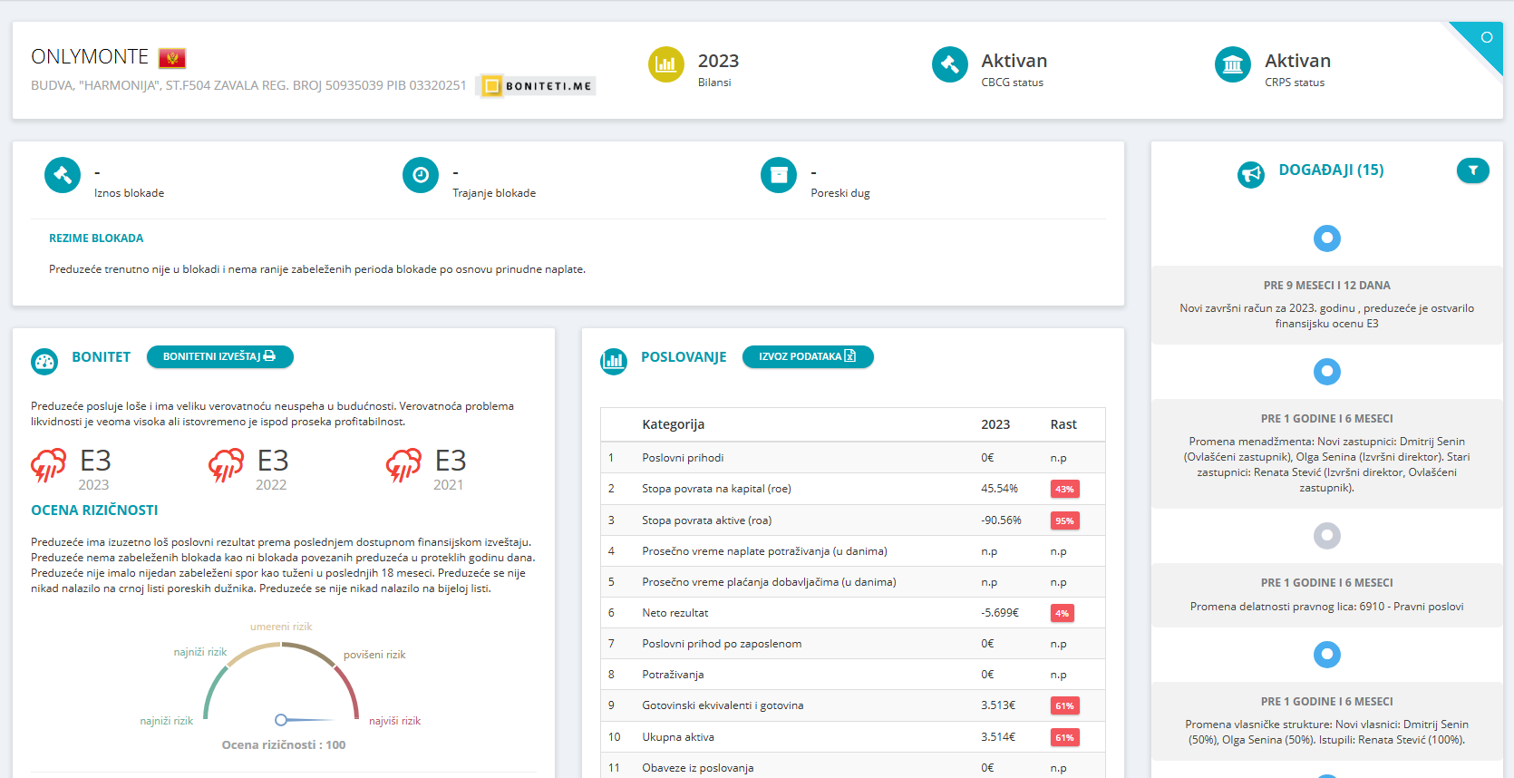Click the Trajanje blokade clock icon
Viewport: 1514px width, 778px height.
(421, 175)
